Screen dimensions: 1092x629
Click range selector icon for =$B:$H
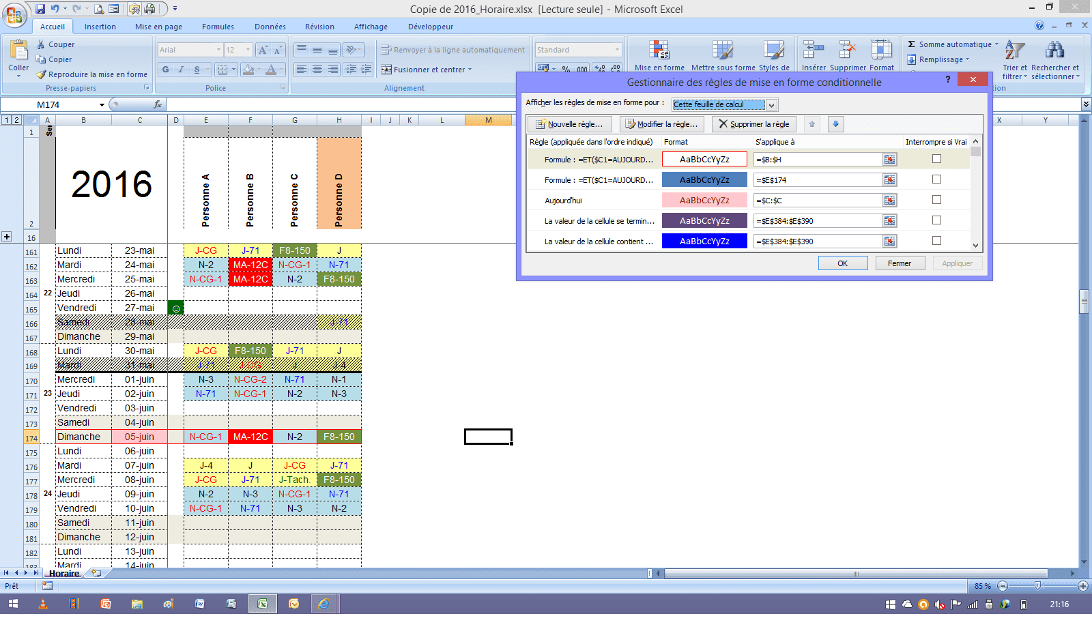coord(889,160)
